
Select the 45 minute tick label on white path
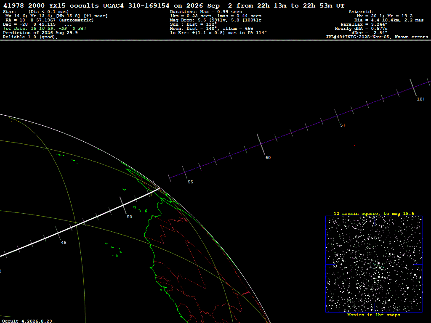pyautogui.click(x=64, y=243)
